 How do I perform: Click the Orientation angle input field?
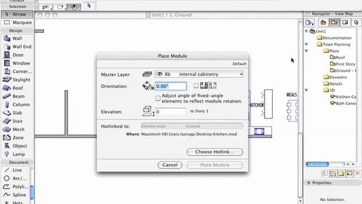[x=171, y=86]
